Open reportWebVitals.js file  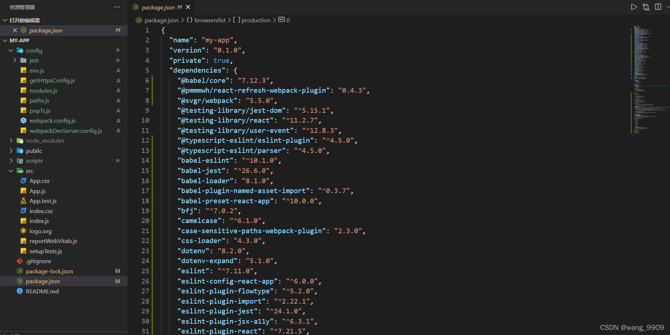(53, 241)
